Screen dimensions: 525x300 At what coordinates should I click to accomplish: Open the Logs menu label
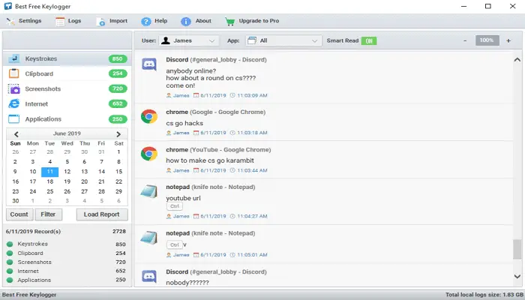coord(74,21)
